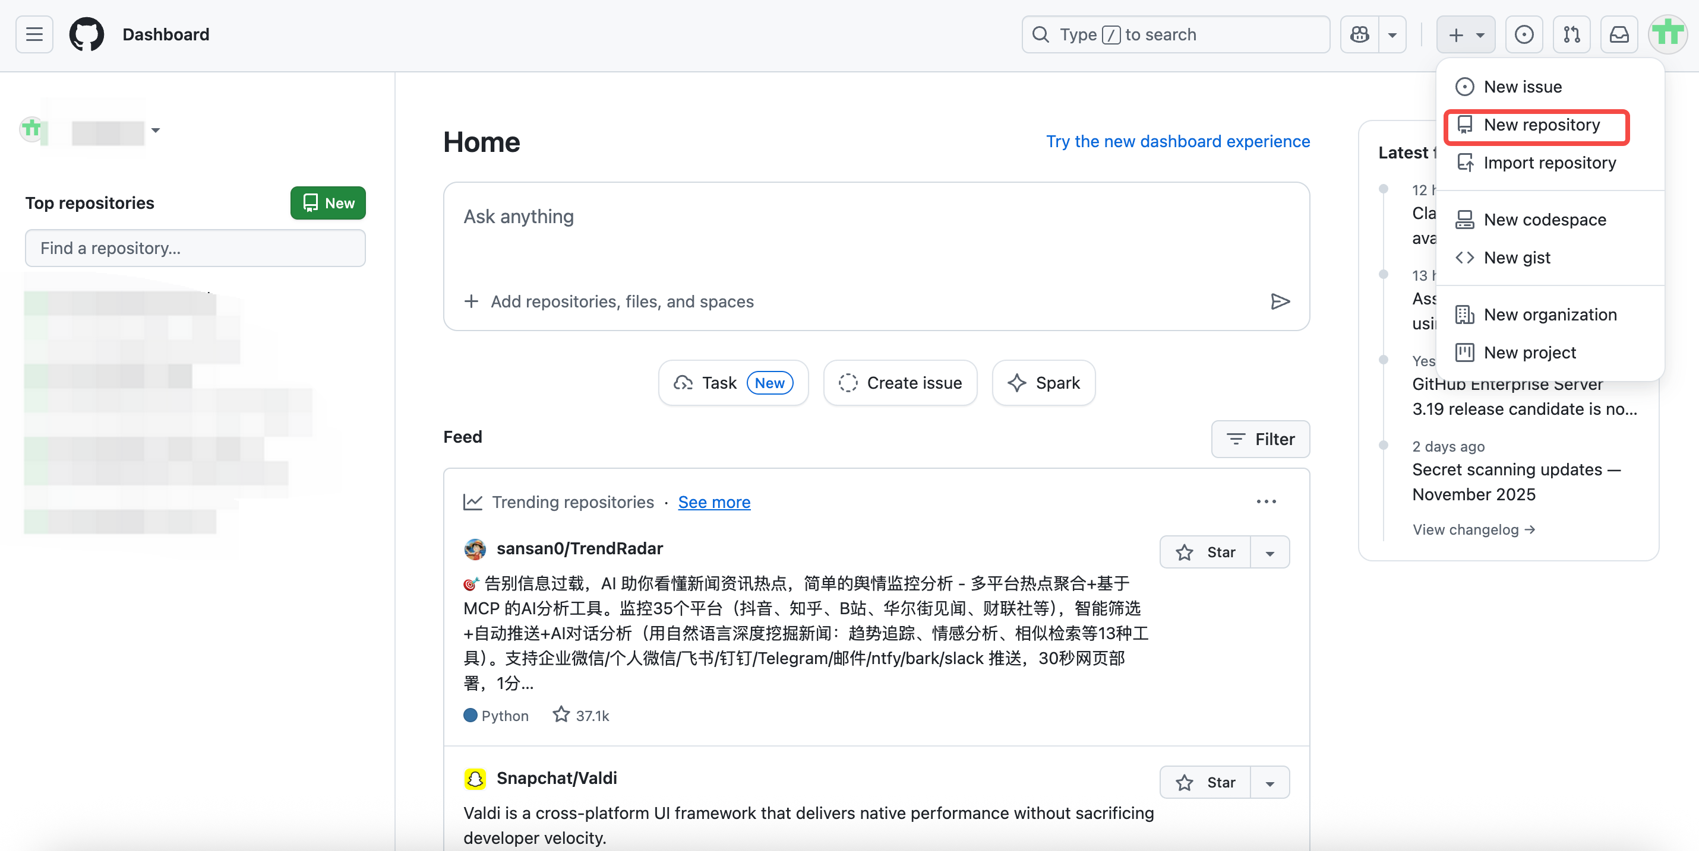Image resolution: width=1699 pixels, height=851 pixels.
Task: Open sansan0/TrendRadar repository link
Action: coord(580,549)
